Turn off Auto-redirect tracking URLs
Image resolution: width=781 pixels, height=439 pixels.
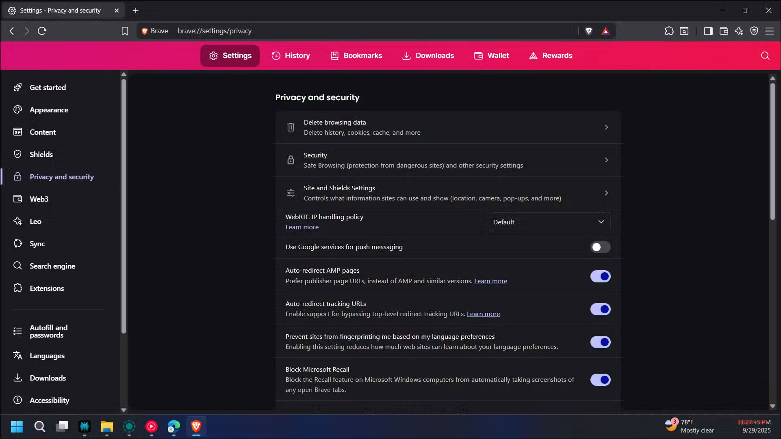pos(600,309)
